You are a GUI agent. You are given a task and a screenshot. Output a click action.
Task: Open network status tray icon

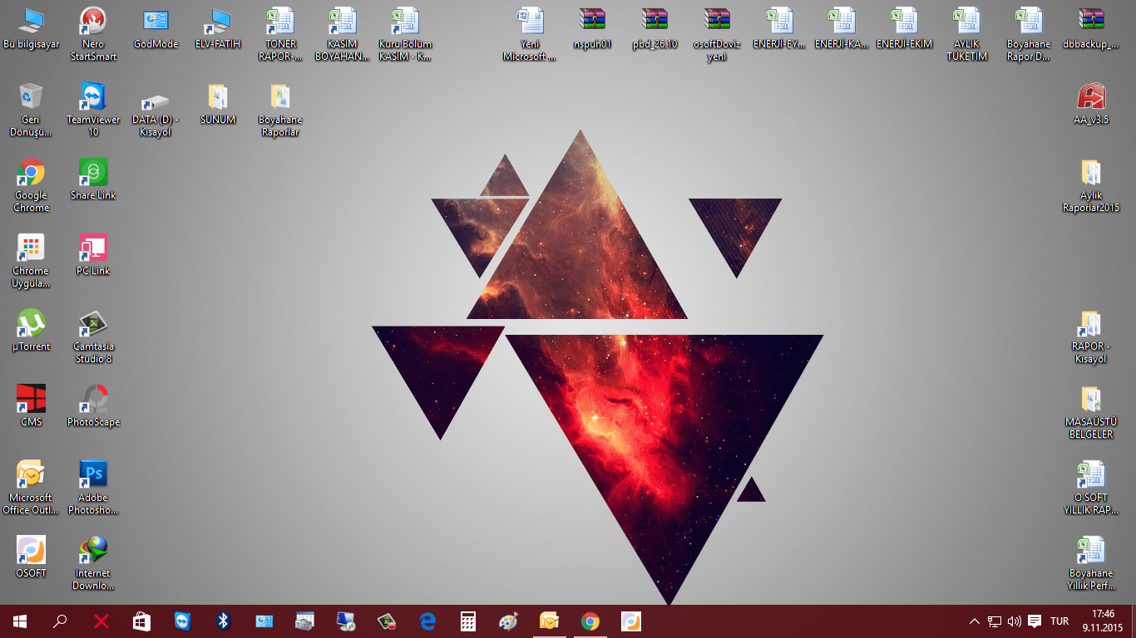[994, 621]
